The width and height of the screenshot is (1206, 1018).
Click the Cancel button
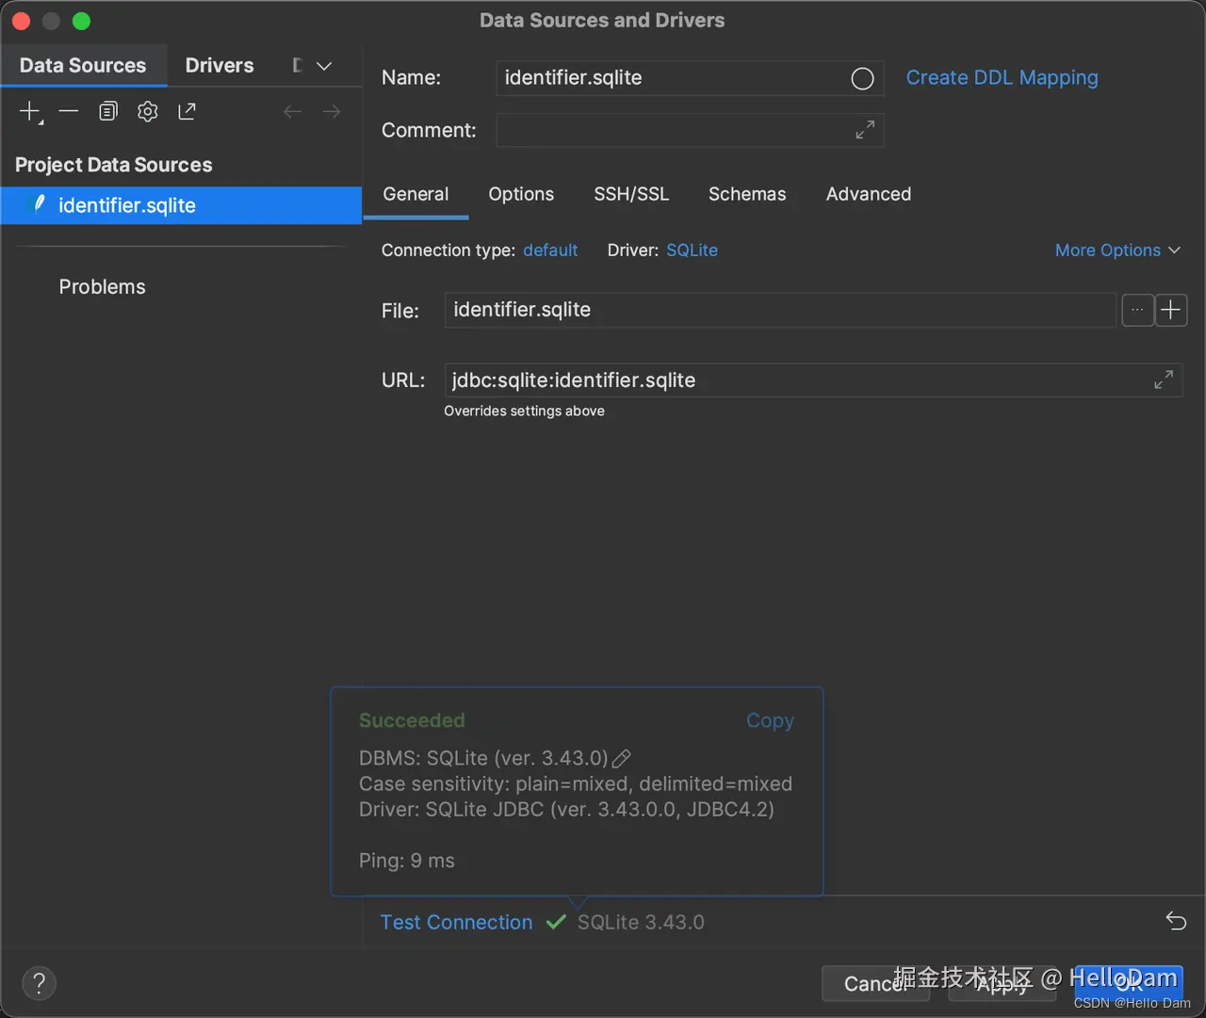click(x=875, y=983)
